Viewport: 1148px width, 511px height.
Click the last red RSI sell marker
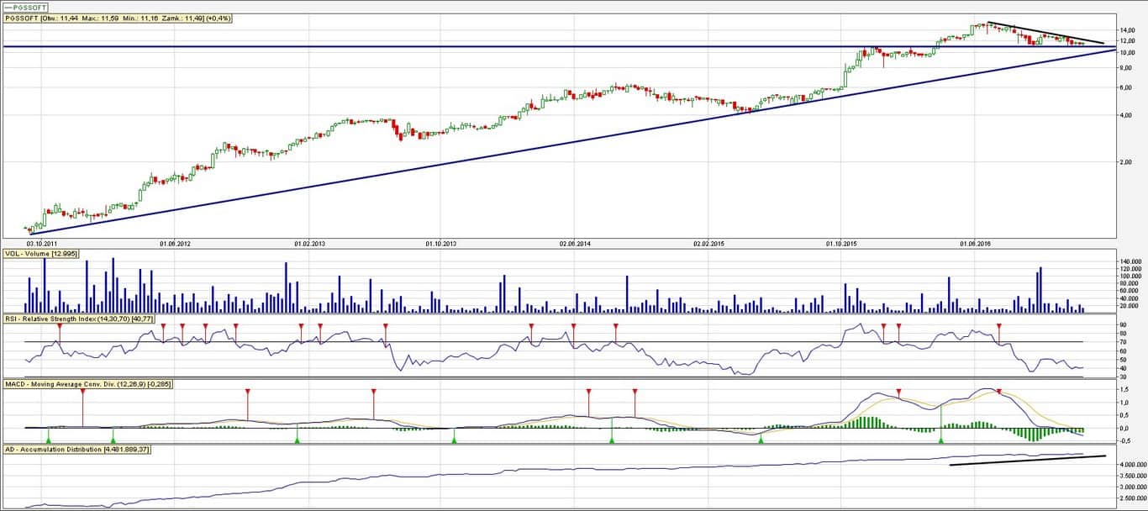pyautogui.click(x=999, y=326)
